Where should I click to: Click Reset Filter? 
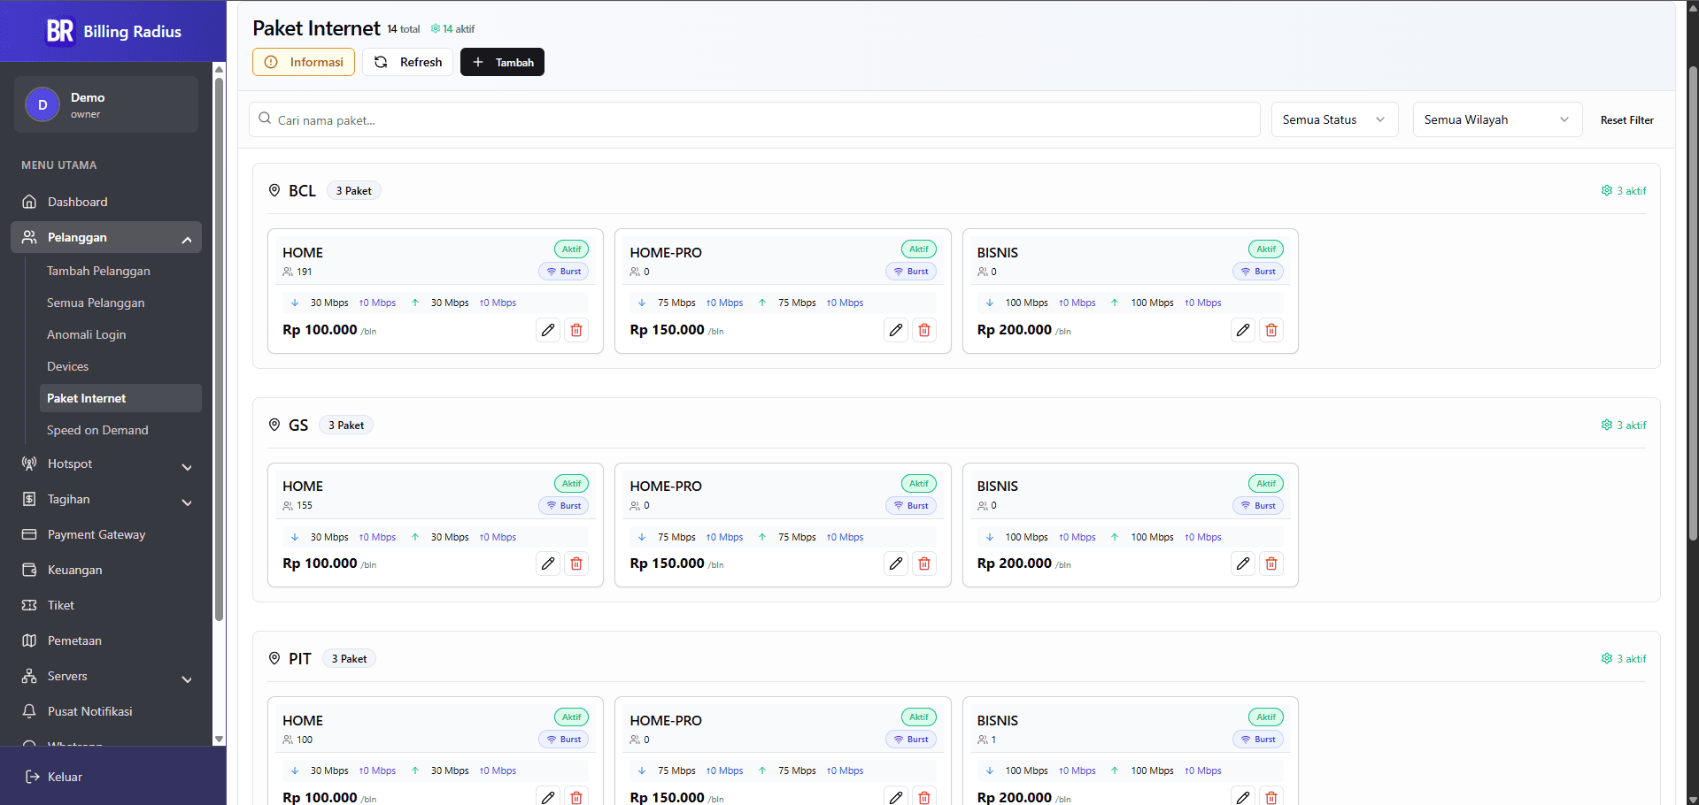pos(1626,120)
